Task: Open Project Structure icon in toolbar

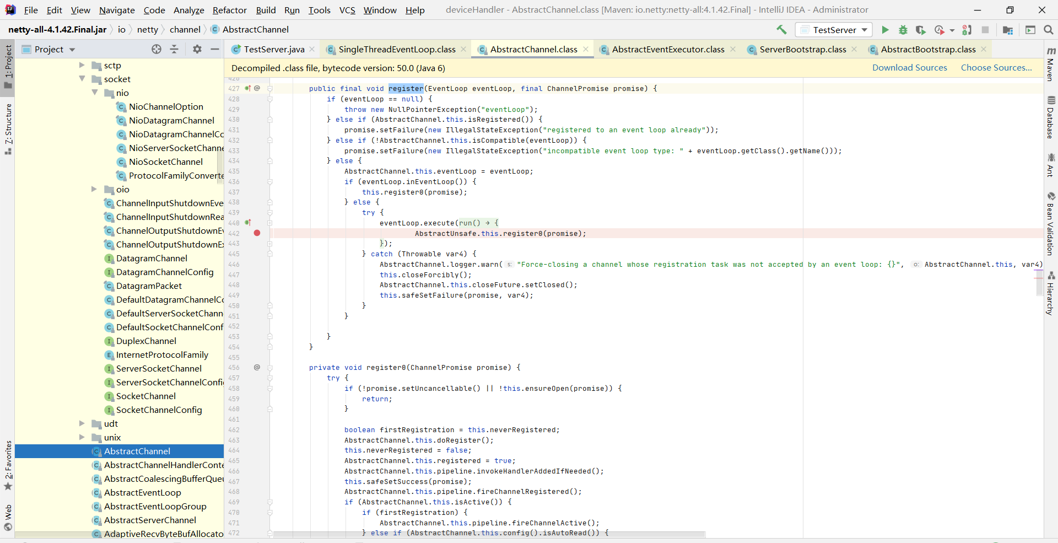Action: point(1008,30)
